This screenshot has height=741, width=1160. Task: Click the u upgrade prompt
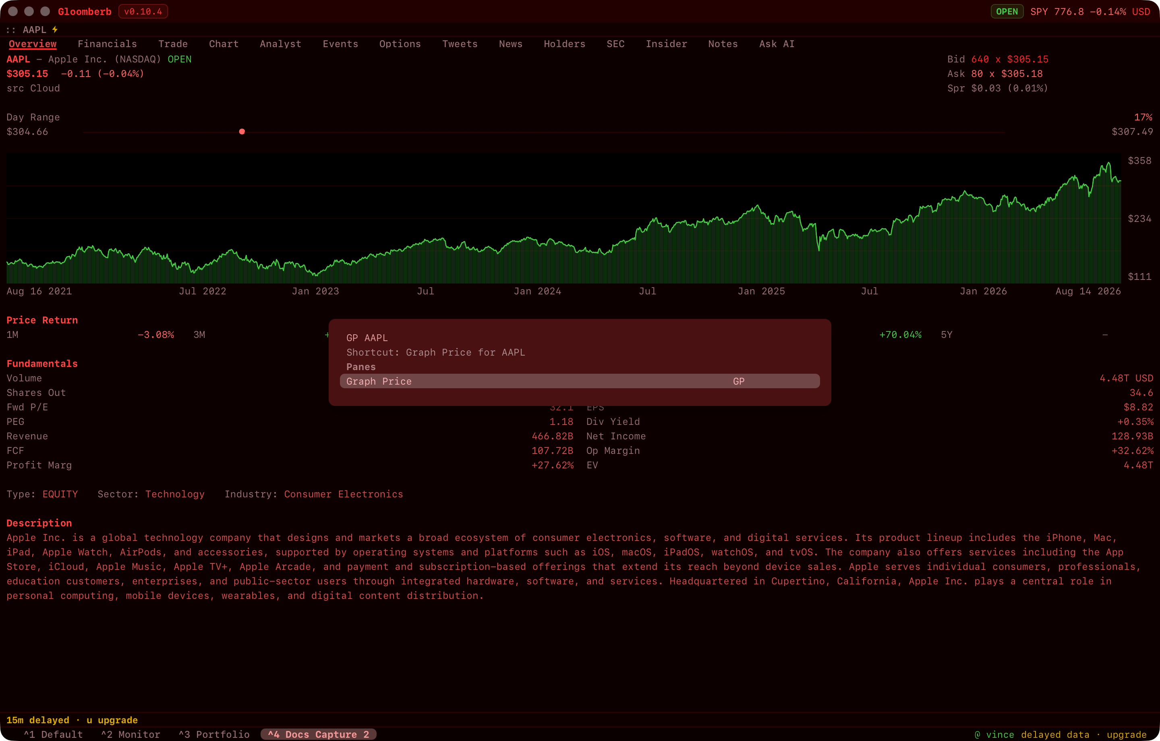[112, 720]
